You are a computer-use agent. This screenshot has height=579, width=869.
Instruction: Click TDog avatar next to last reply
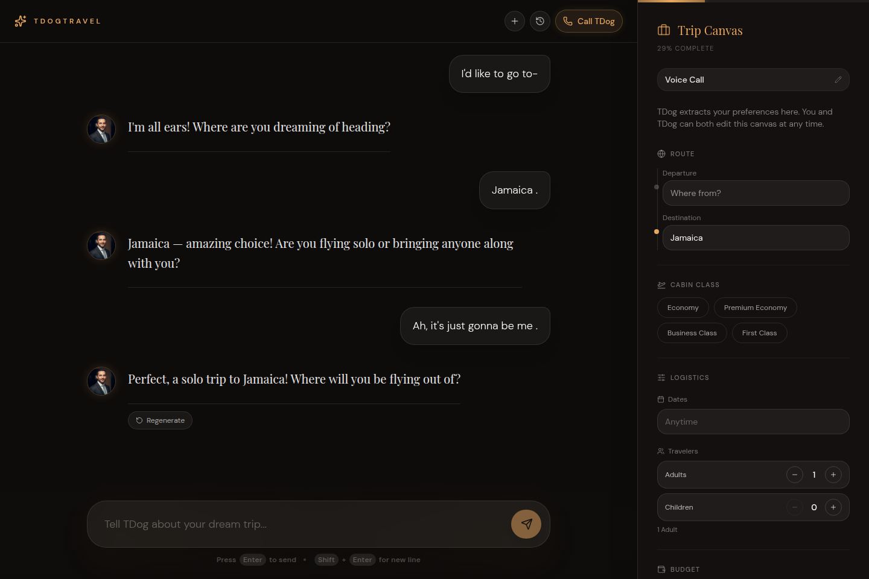[x=101, y=381]
